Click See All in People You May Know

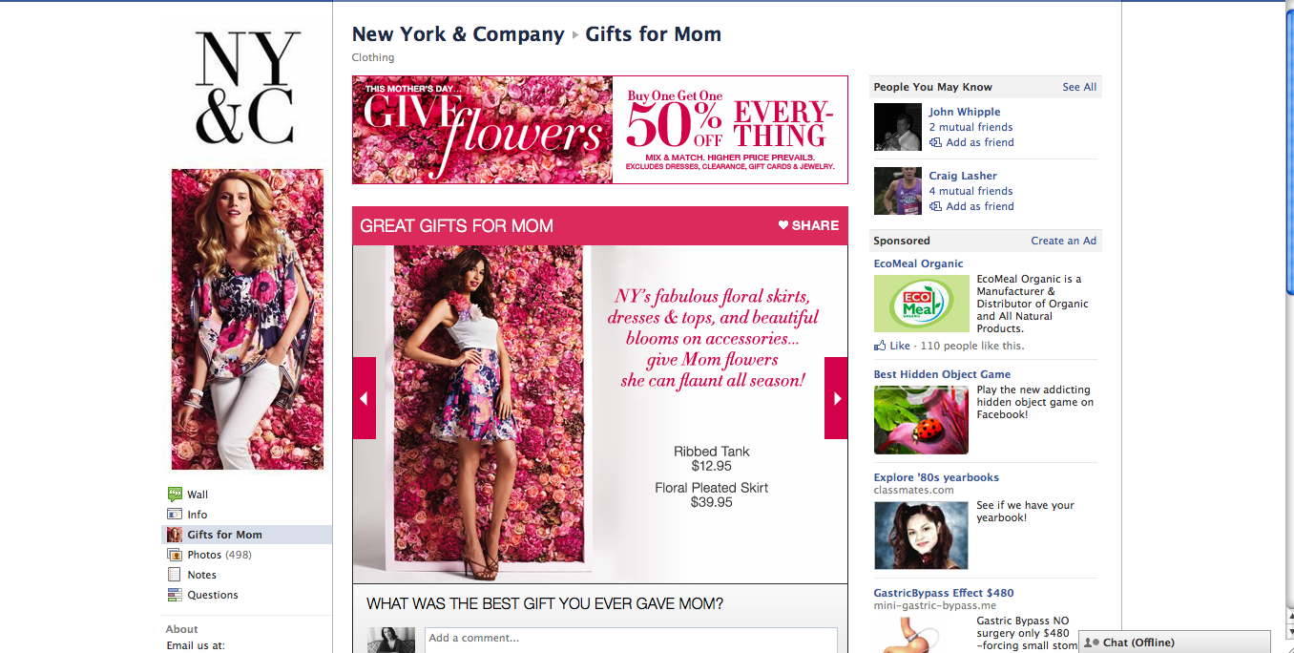click(x=1079, y=87)
